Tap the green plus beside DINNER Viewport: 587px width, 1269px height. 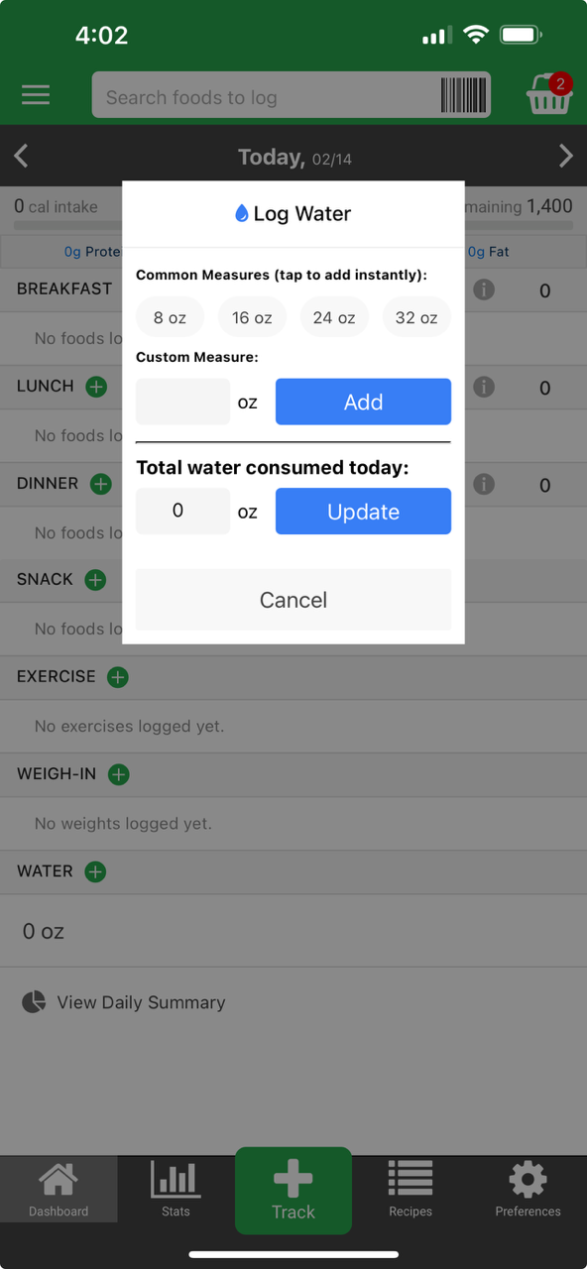pos(101,484)
